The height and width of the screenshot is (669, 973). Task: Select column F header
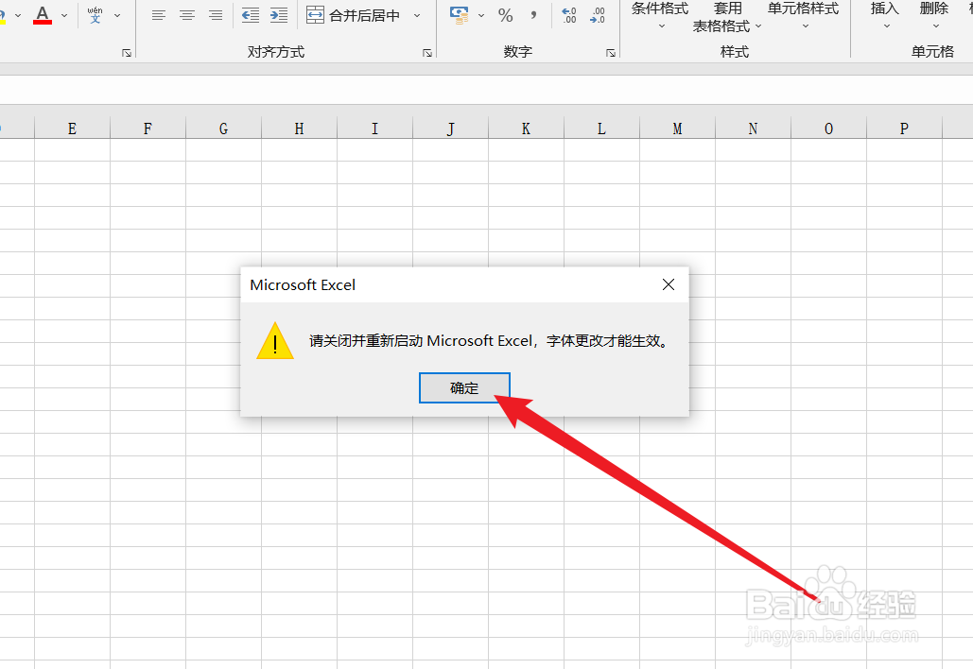(x=148, y=129)
